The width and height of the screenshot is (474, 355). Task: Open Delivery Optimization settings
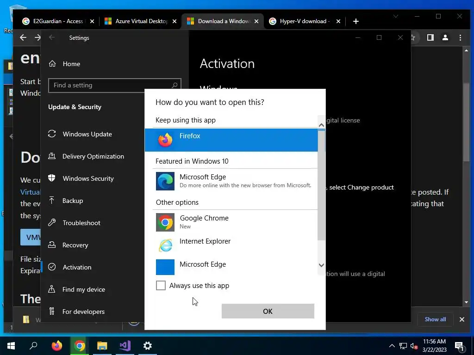point(93,156)
